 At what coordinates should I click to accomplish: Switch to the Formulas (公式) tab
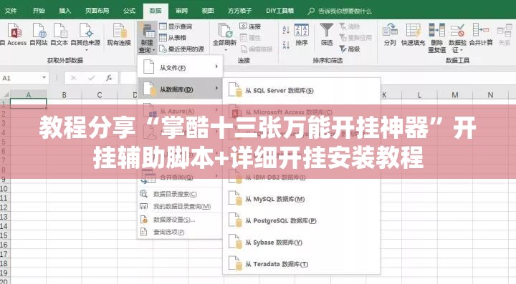tap(129, 11)
